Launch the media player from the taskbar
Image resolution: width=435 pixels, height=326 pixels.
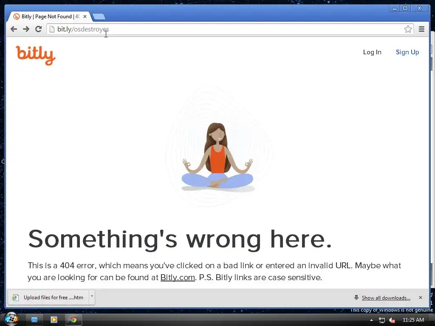coord(54,320)
